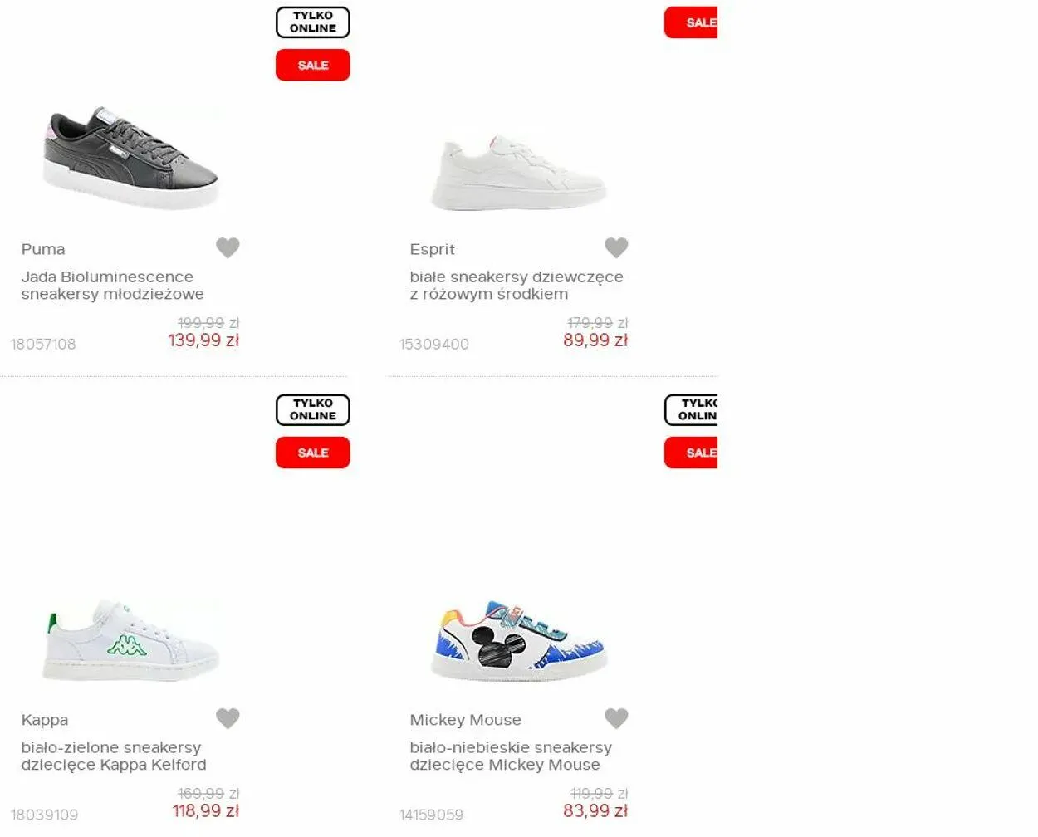Screen dimensions: 1038x837
Task: Click the 83,99 zł sale price
Action: pos(595,810)
